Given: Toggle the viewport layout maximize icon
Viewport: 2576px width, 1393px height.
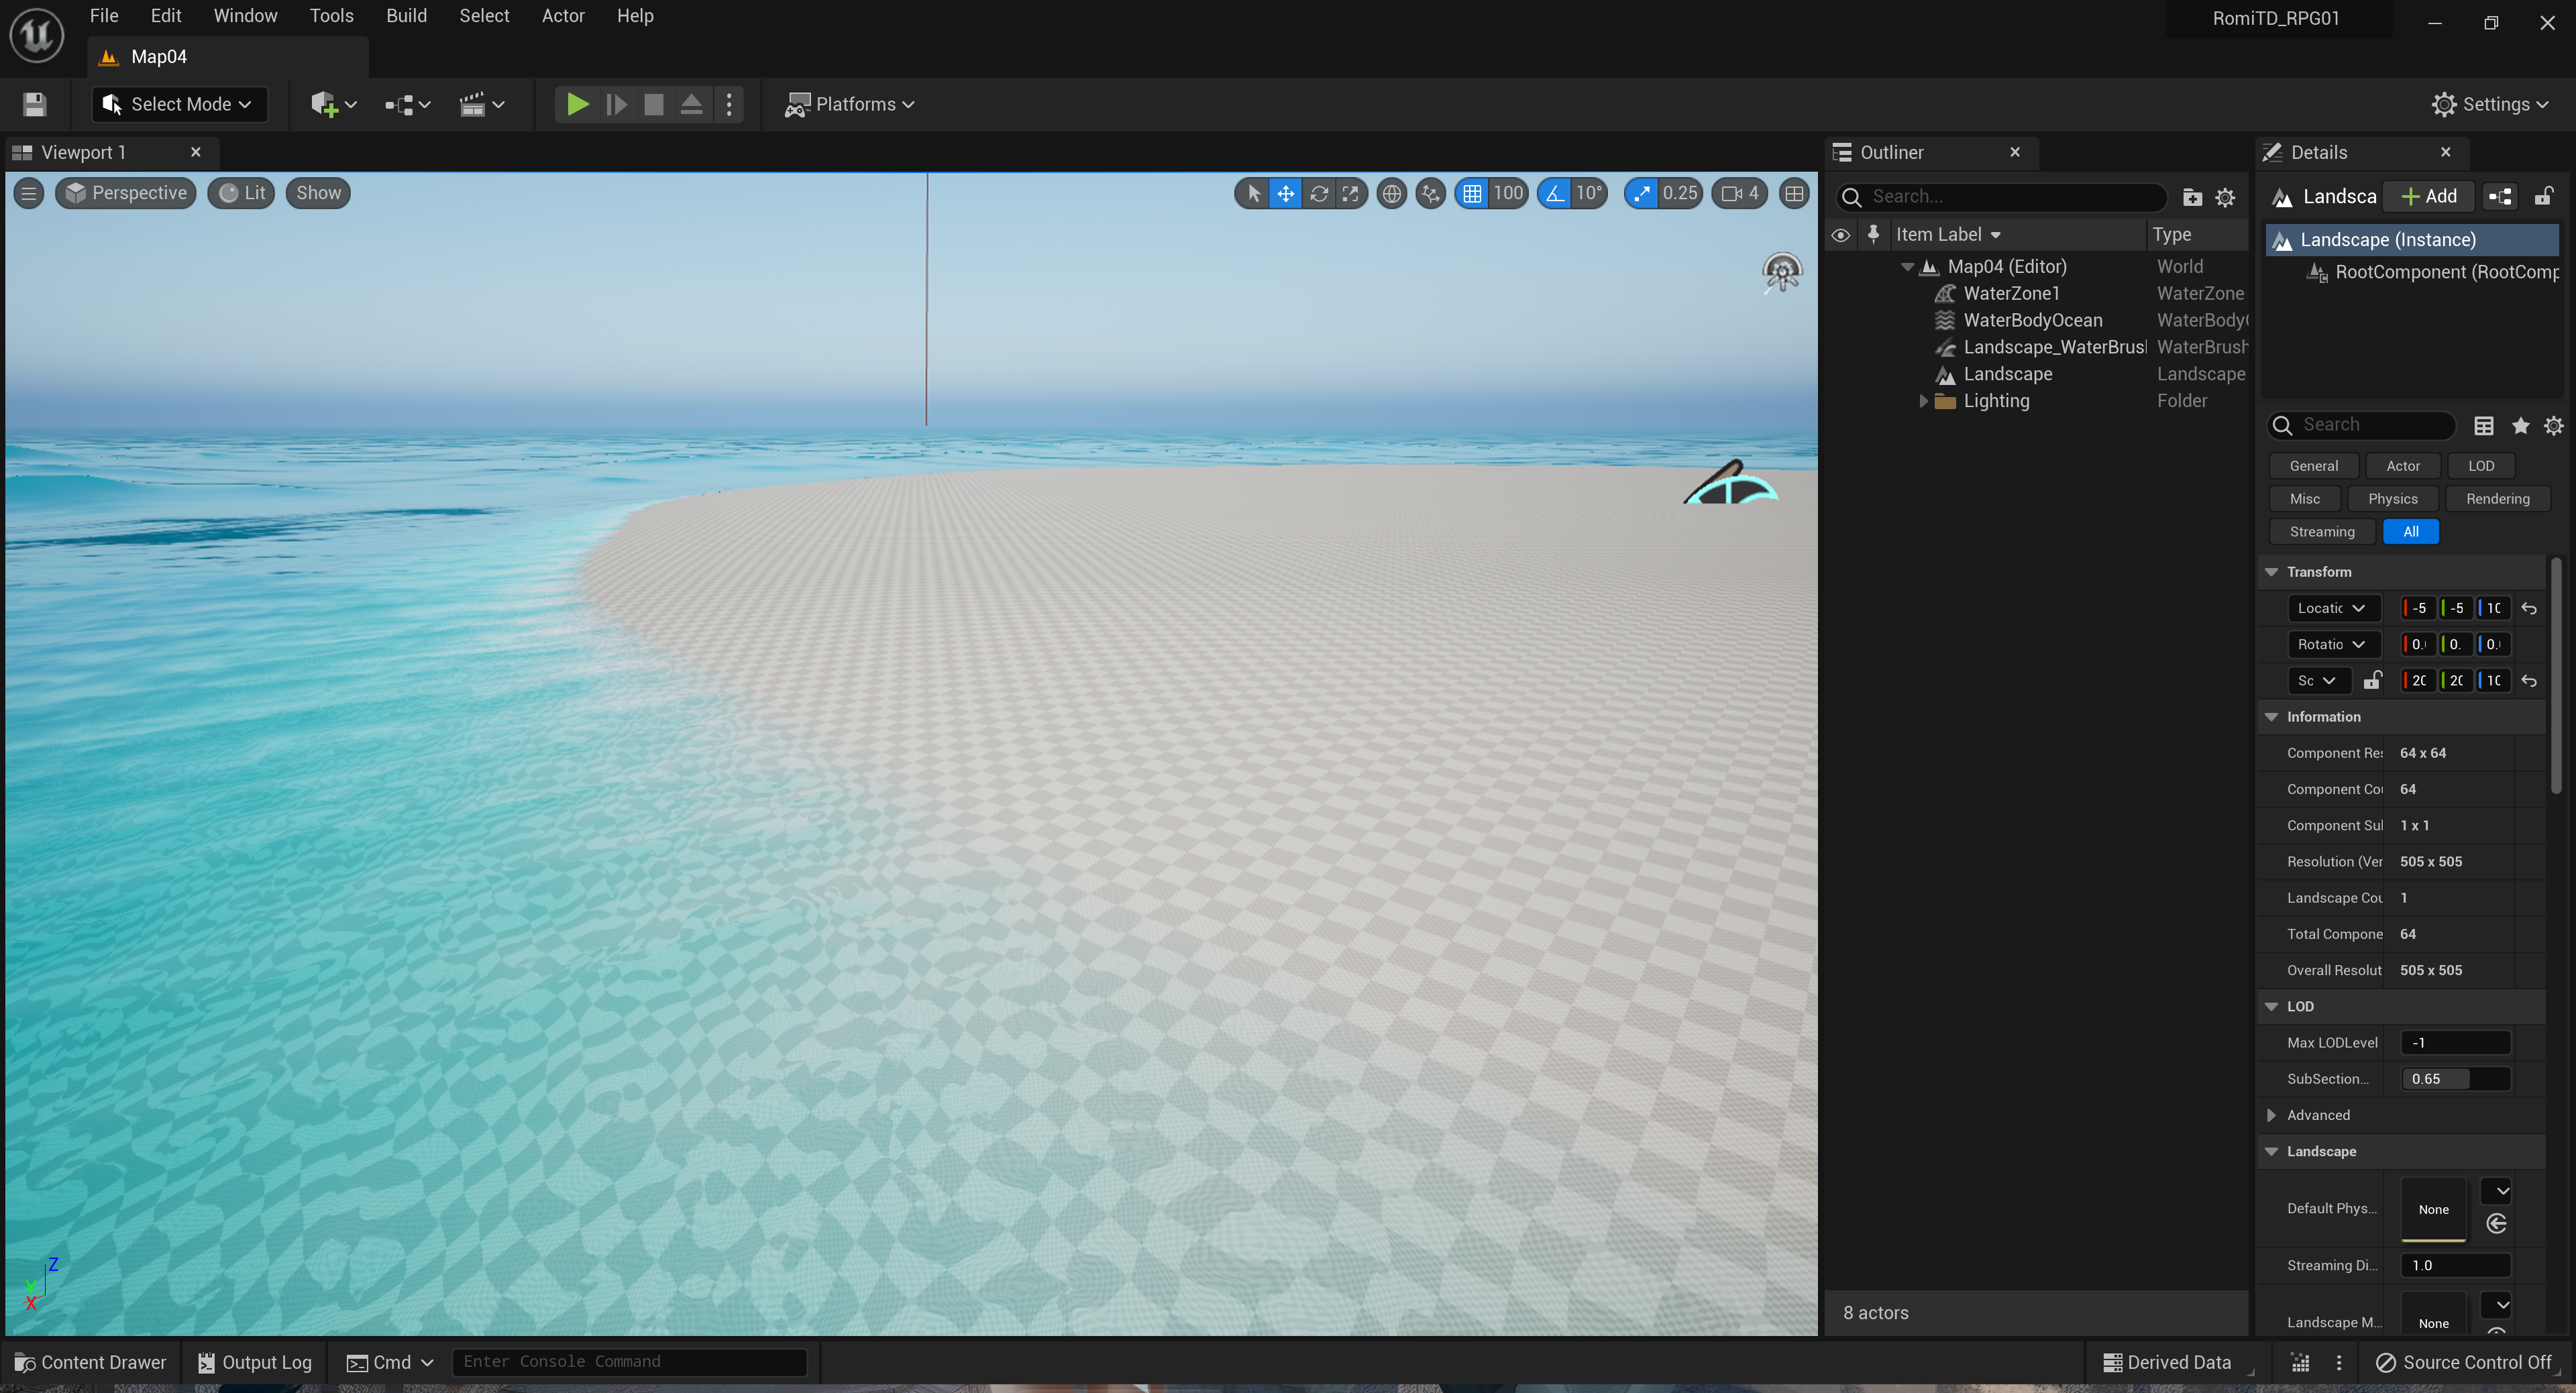Looking at the screenshot, I should pyautogui.click(x=1794, y=193).
